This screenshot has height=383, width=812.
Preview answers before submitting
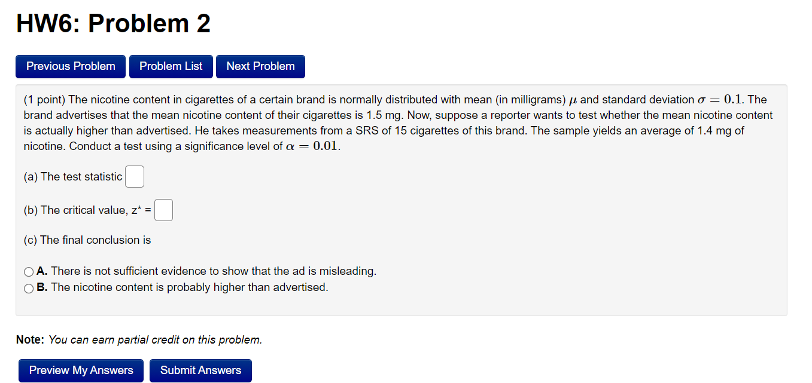pyautogui.click(x=81, y=370)
